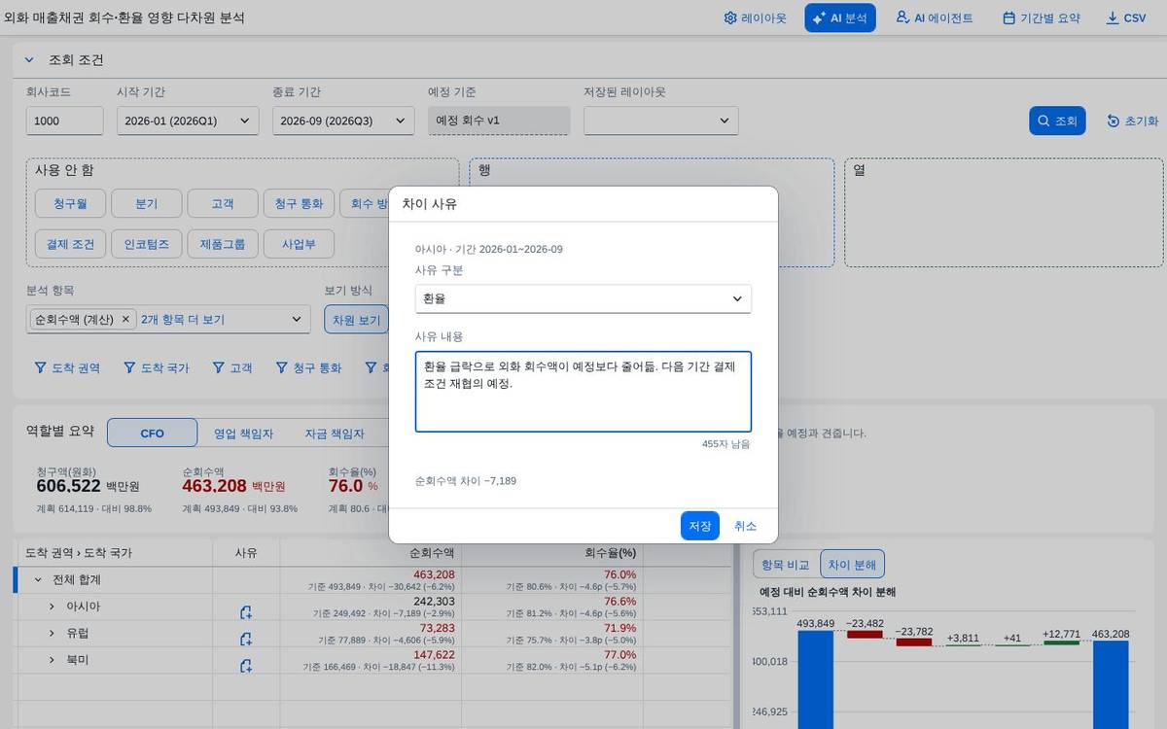
Task: Click the 회수율(%) column header
Action: (551, 552)
